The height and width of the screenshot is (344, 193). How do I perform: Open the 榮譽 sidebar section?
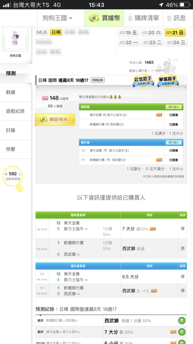(x=16, y=149)
